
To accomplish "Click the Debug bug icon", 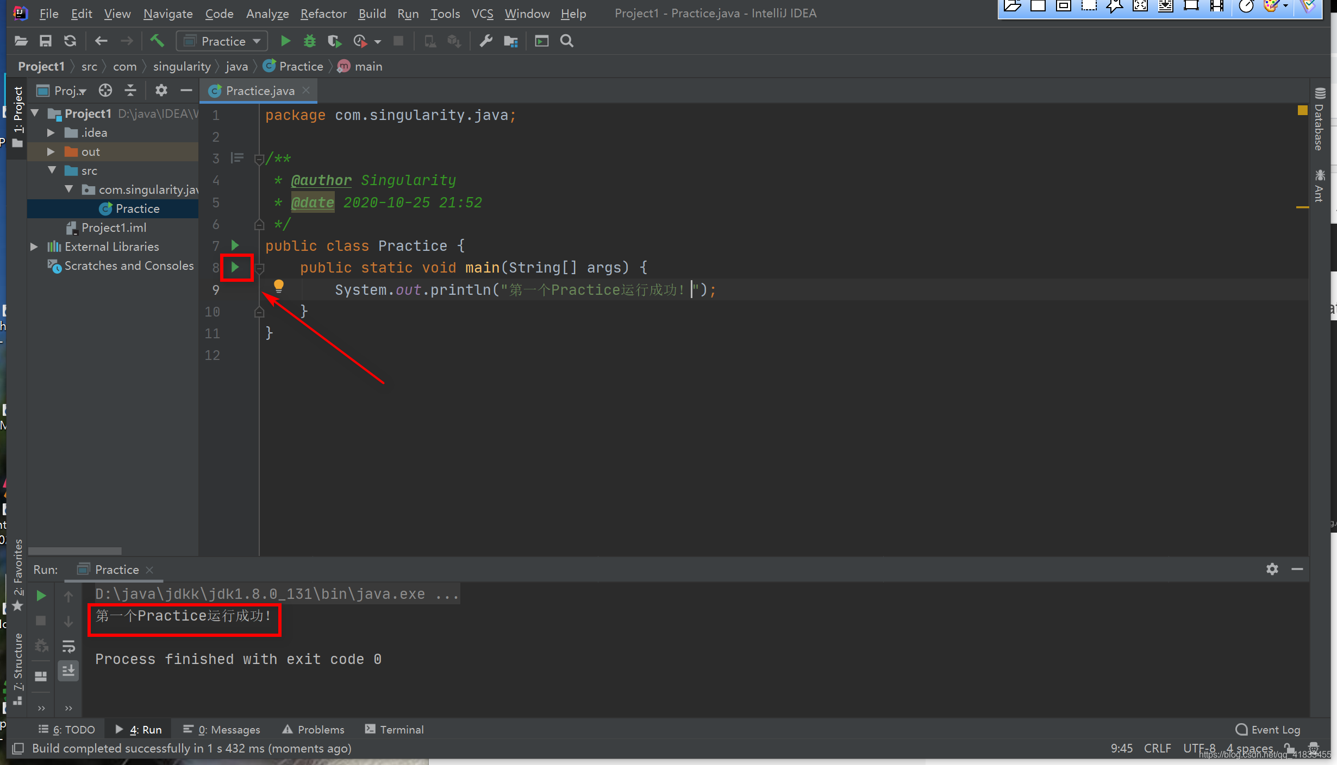I will click(310, 41).
